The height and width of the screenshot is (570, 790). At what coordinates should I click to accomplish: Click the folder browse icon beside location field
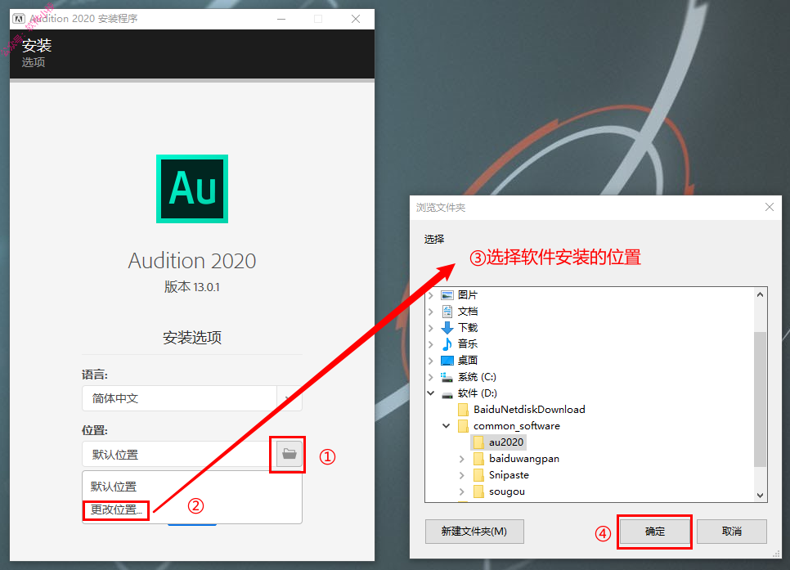click(290, 454)
